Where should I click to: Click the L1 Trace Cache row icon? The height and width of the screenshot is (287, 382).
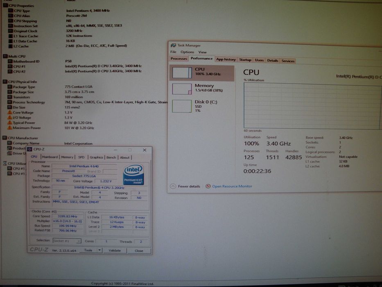click(x=10, y=36)
